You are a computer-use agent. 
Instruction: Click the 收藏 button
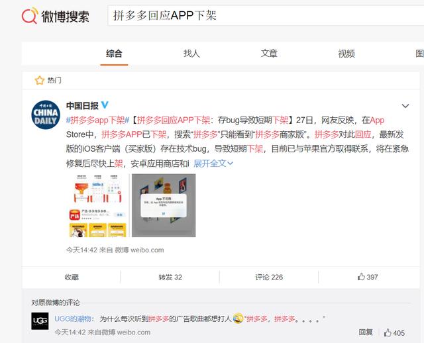tap(72, 277)
